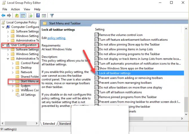Switch to the Standard tab
The height and width of the screenshot is (134, 189).
(65, 124)
